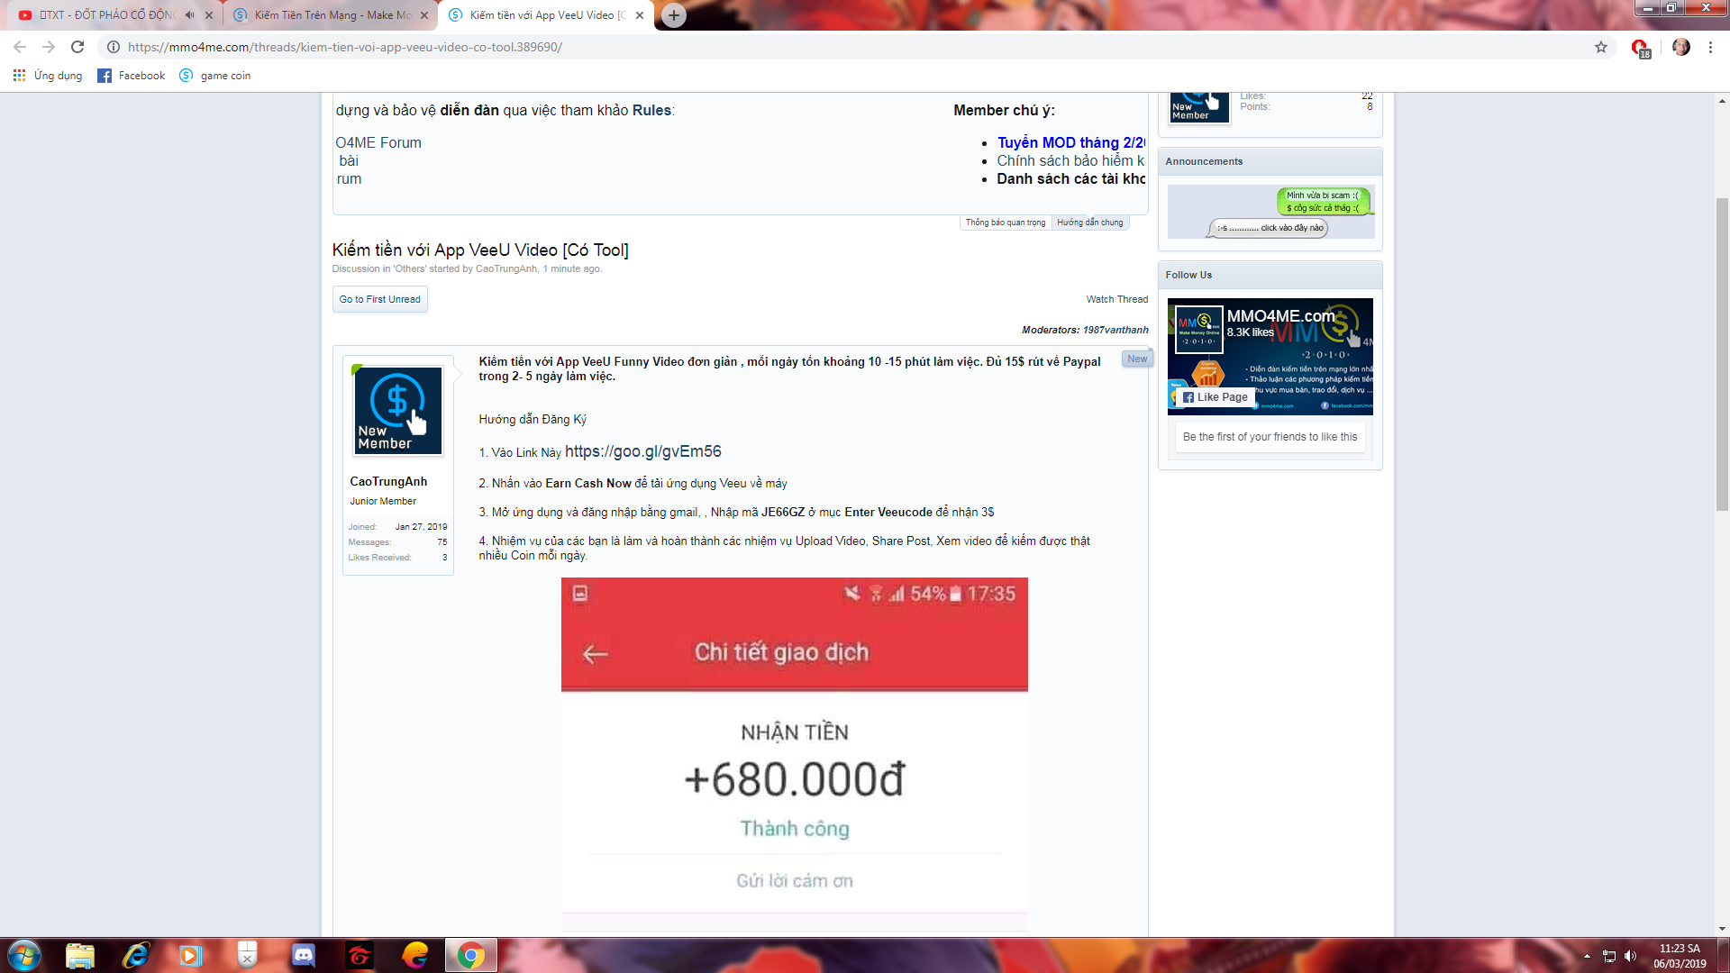
Task: Bookmark this page with star icon
Action: click(x=1600, y=47)
